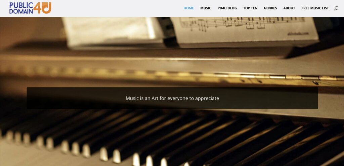This screenshot has width=344, height=166.
Task: Go to the Home page
Action: tap(189, 8)
